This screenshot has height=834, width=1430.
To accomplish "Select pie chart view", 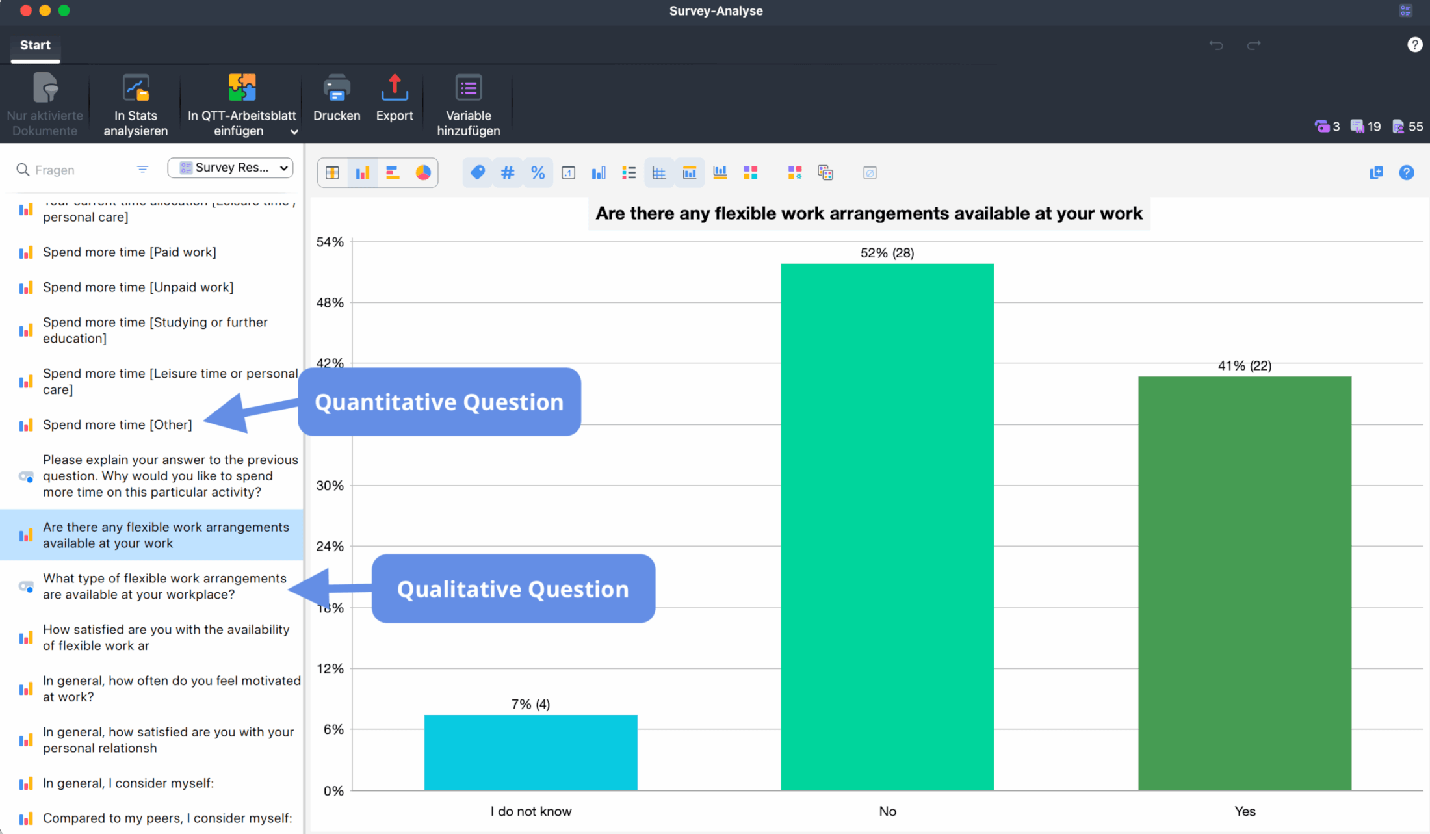I will click(423, 172).
